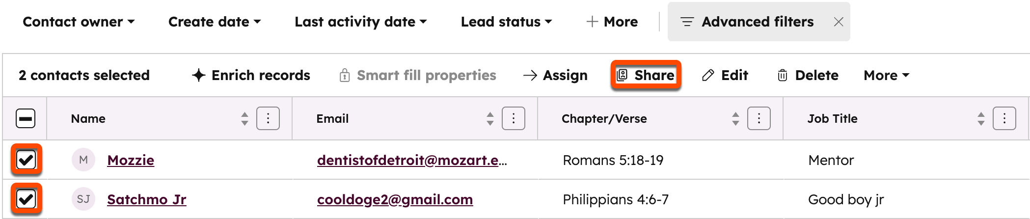Open the Job Title column options menu

(1004, 118)
